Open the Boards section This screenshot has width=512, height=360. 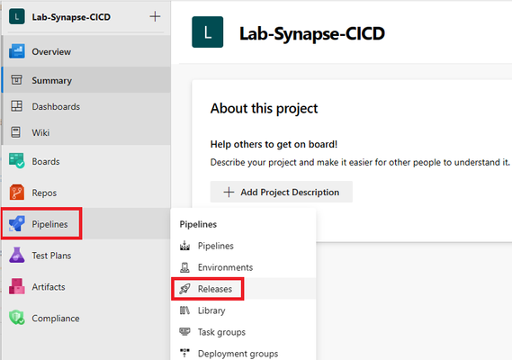[x=46, y=161]
